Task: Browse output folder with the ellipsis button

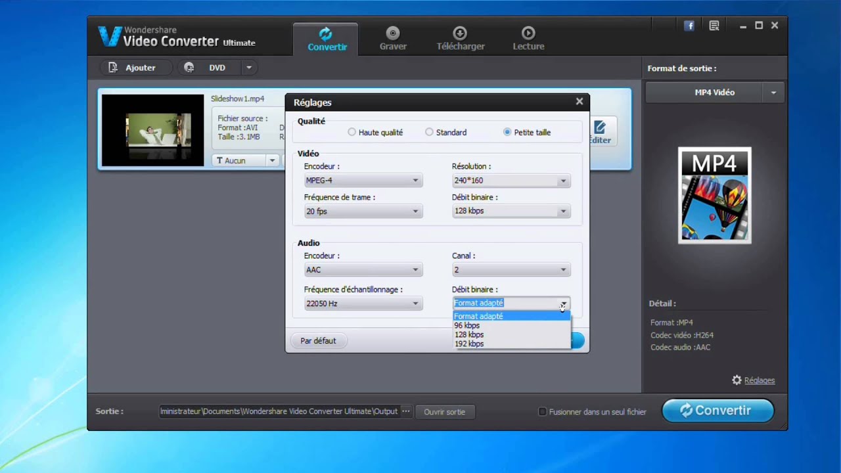Action: click(405, 411)
